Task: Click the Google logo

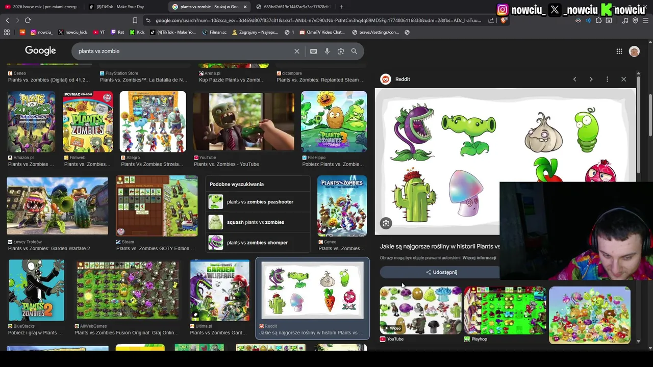Action: tap(40, 50)
